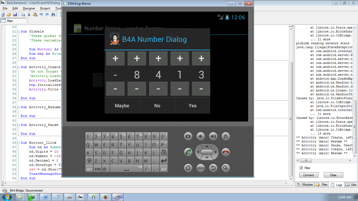Open the Designer menu
358x201 pixels.
pos(29,8)
